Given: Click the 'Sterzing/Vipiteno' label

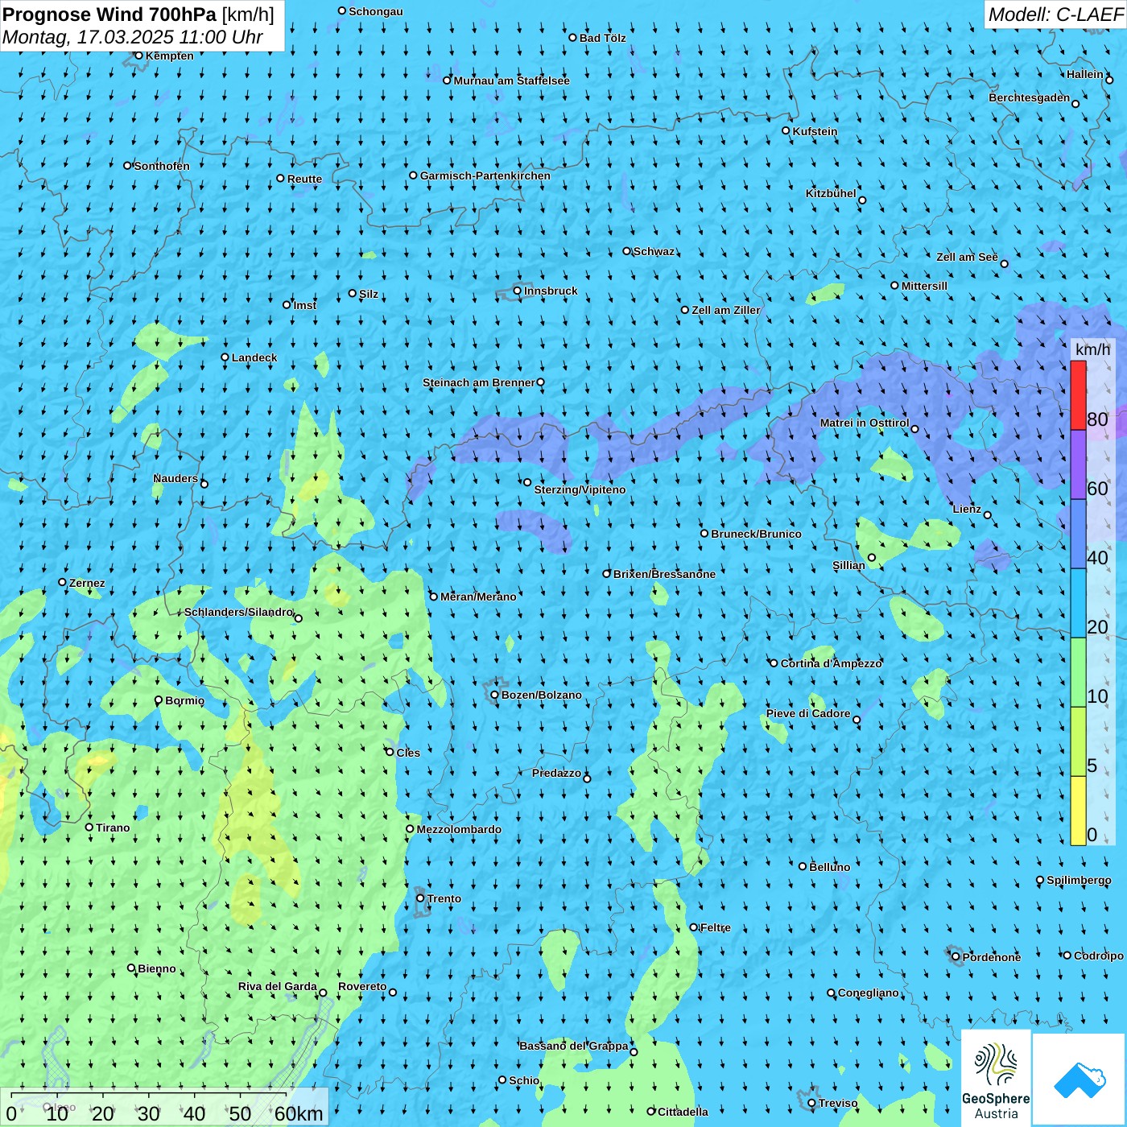Looking at the screenshot, I should (x=580, y=489).
